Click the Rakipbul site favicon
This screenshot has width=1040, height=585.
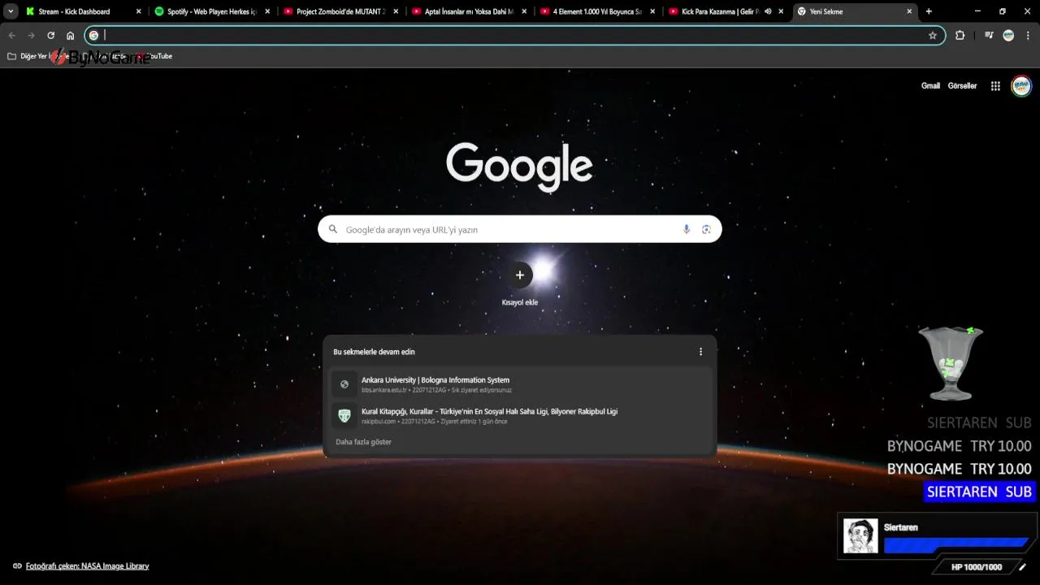344,415
